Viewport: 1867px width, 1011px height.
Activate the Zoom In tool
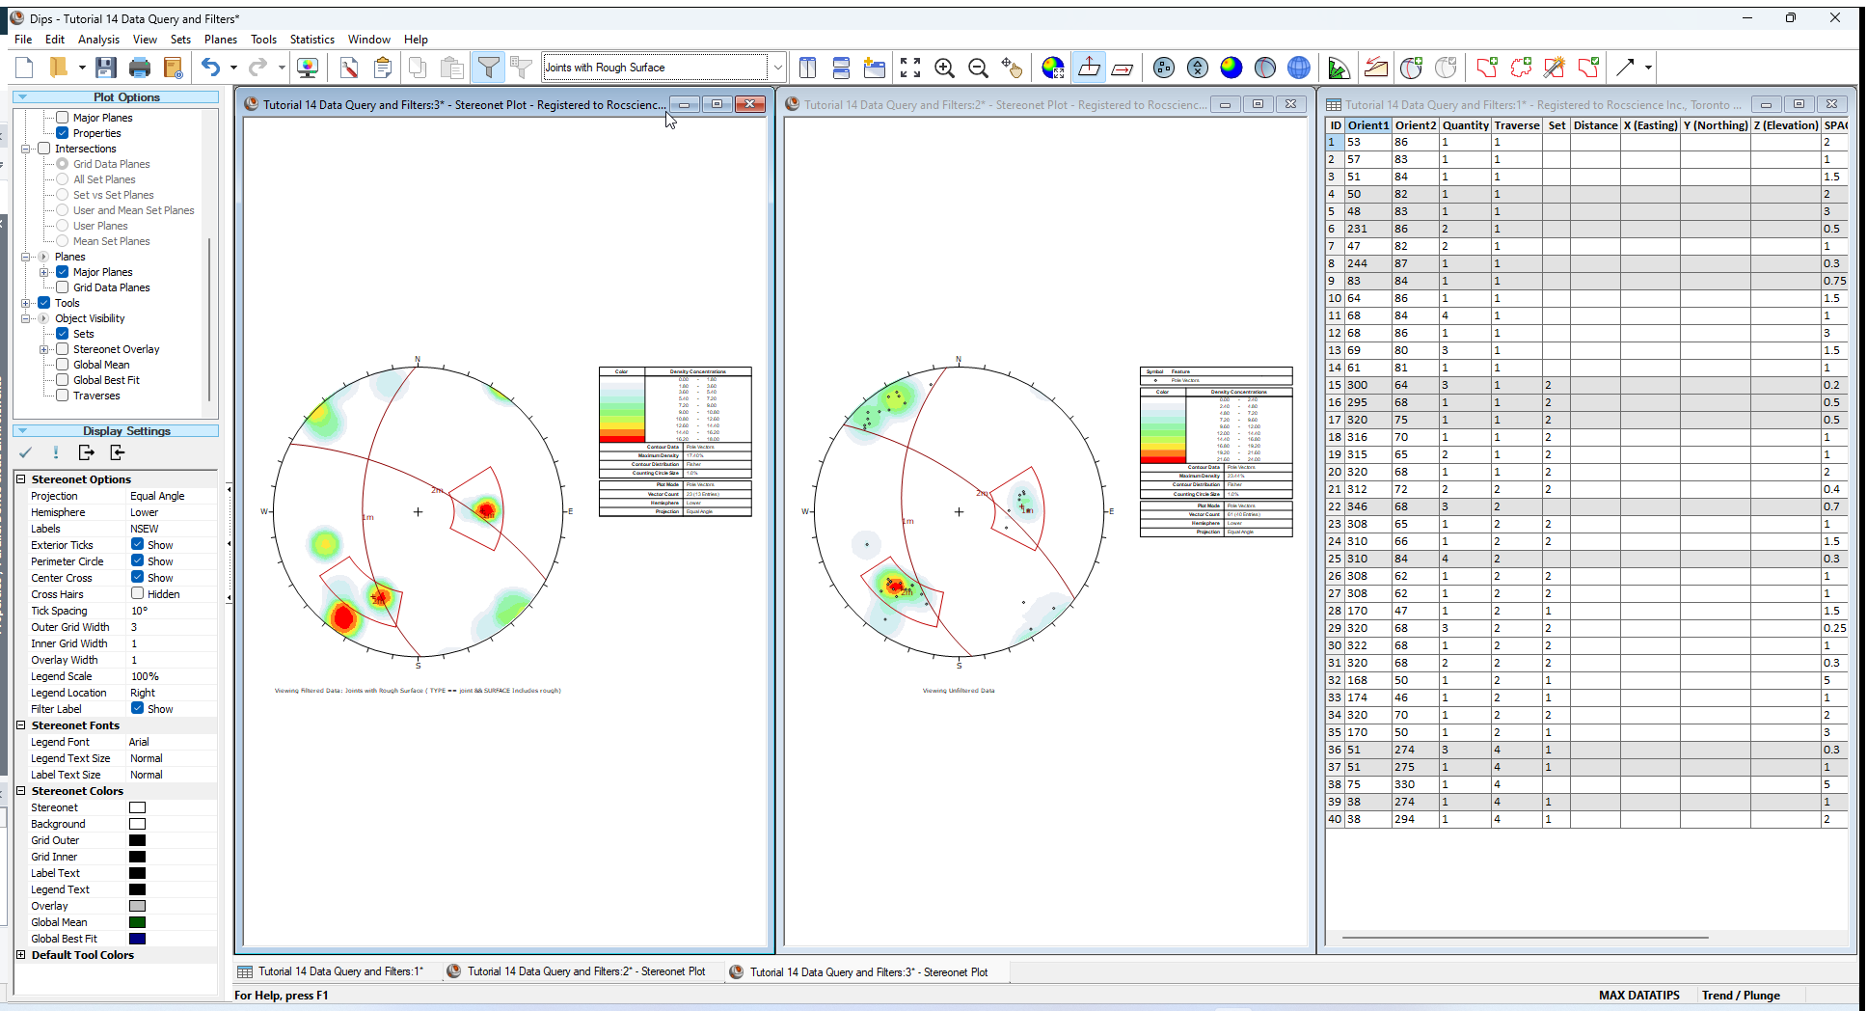944,68
